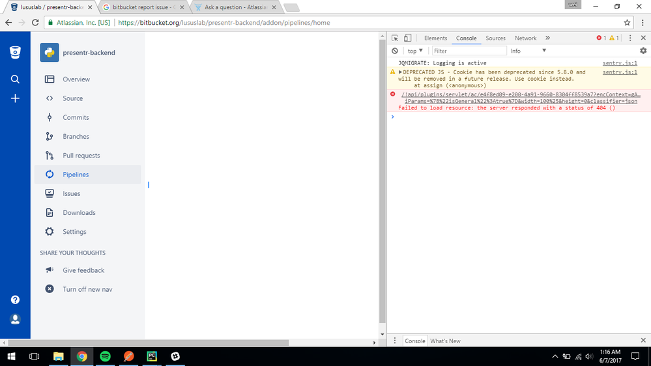
Task: Open a new browser tab
Action: coord(291,7)
